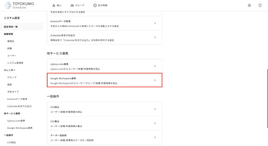Viewport: 268px width, 146px height.
Task: Click the page's vertical scrollbar thumb
Action: coord(267,99)
